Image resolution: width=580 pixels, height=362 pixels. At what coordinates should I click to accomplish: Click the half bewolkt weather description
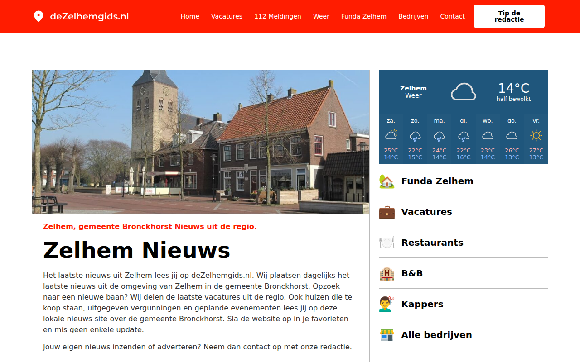point(513,99)
